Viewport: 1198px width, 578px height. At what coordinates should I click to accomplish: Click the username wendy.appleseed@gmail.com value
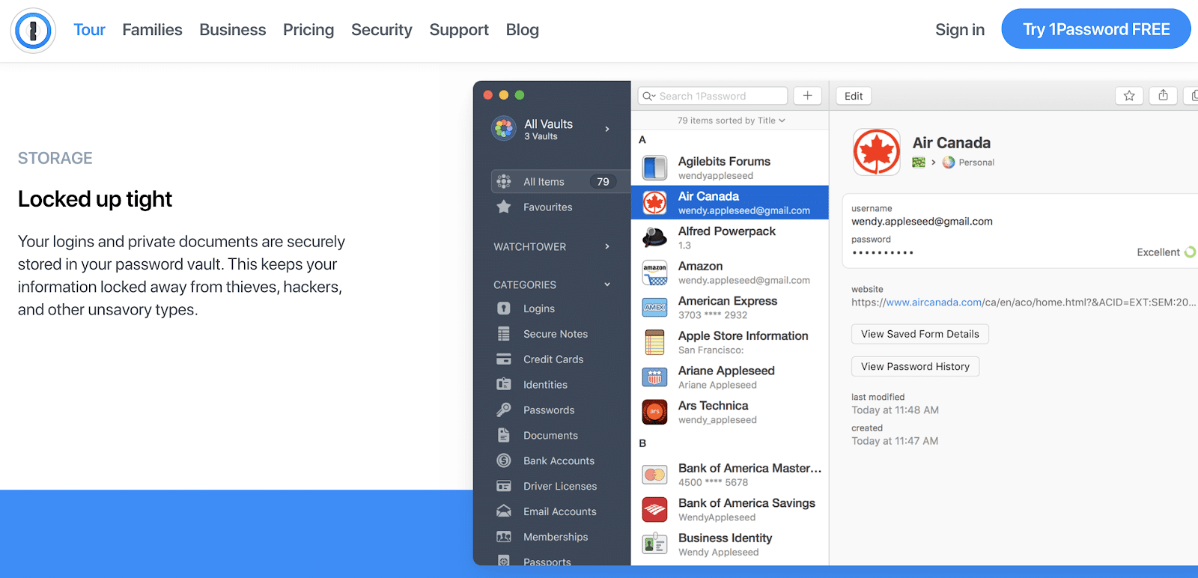(x=922, y=222)
